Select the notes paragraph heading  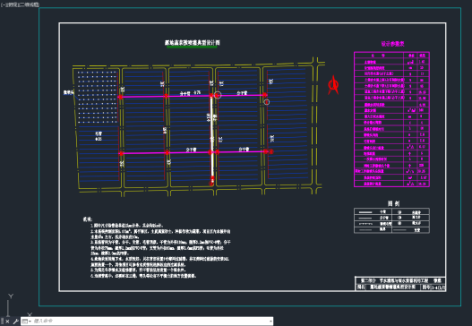click(88, 219)
